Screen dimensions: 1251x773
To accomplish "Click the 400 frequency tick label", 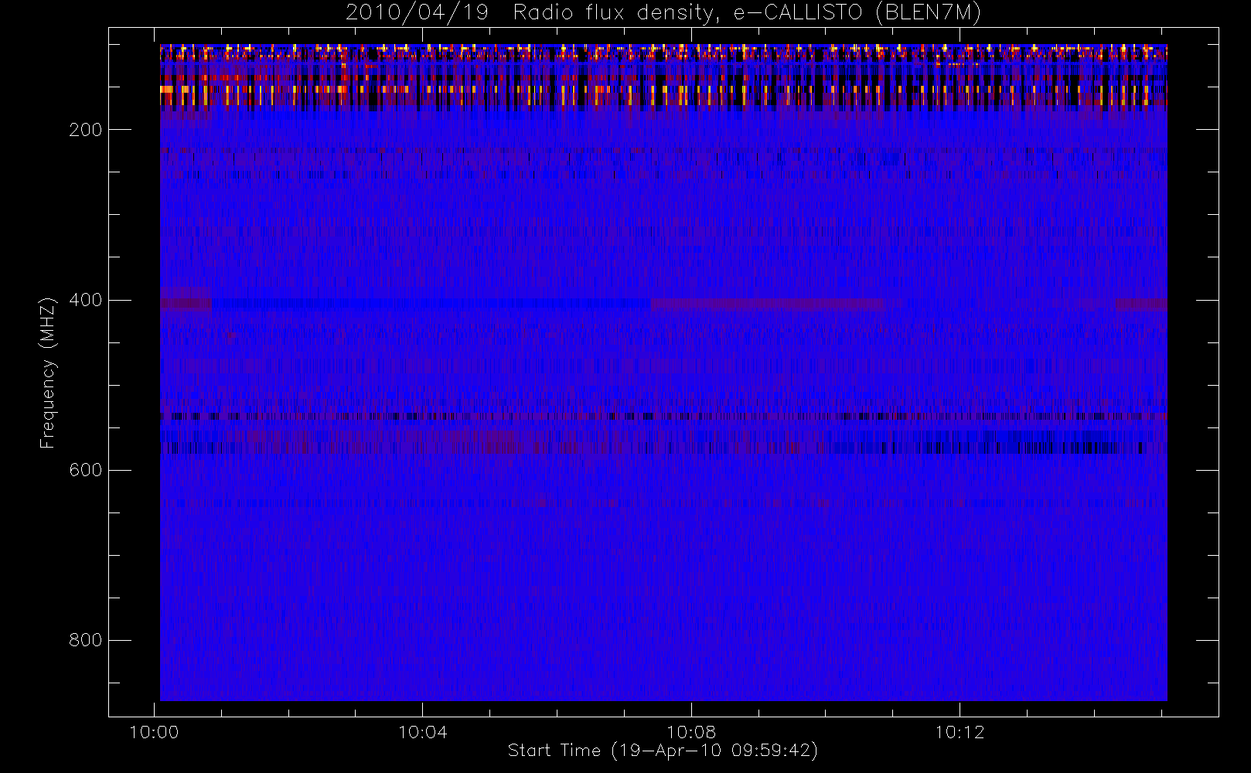I will point(86,300).
